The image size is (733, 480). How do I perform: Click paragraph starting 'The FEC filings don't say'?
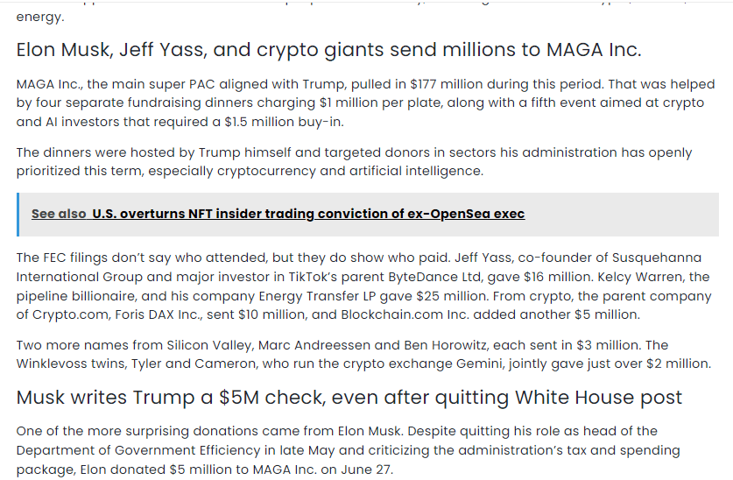pos(363,286)
